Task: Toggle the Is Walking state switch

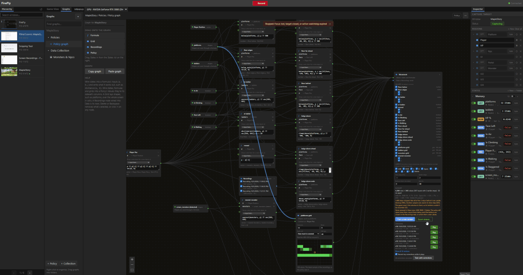Action: click(474, 160)
